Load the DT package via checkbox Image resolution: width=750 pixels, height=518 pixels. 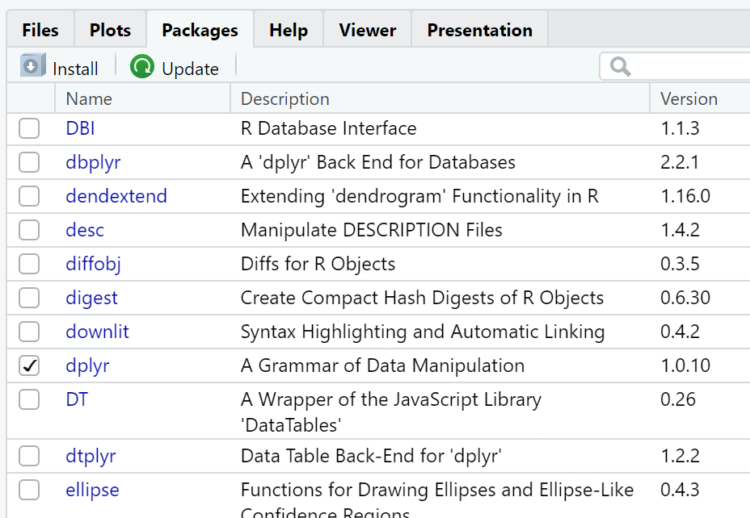click(x=29, y=399)
